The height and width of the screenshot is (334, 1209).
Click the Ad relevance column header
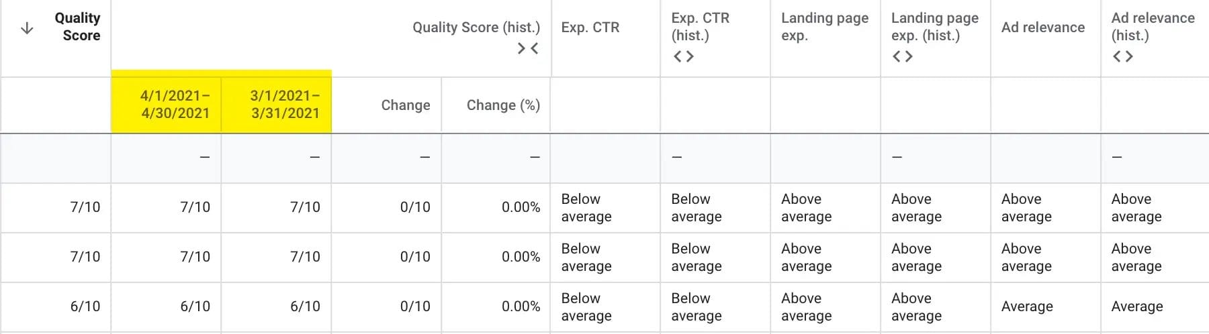pyautogui.click(x=1042, y=27)
